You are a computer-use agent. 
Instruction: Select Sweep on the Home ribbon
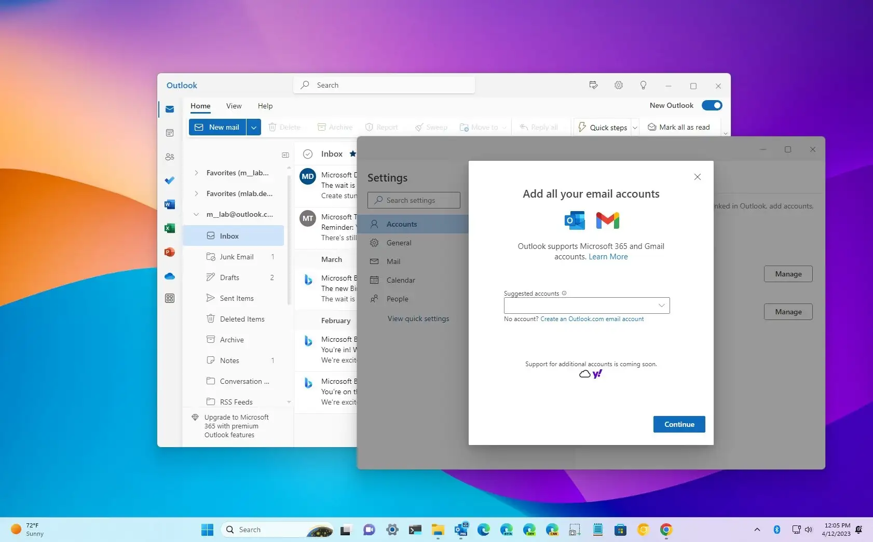[431, 127]
